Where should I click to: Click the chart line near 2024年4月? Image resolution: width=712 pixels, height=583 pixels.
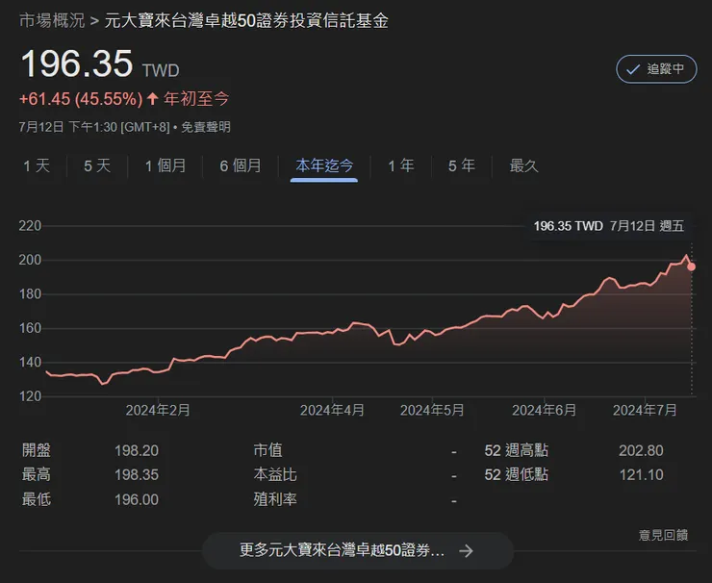pos(346,329)
